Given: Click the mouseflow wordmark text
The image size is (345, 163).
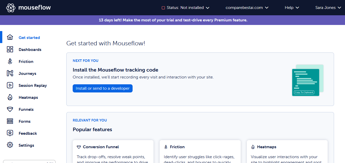Looking at the screenshot, I should coord(35,8).
